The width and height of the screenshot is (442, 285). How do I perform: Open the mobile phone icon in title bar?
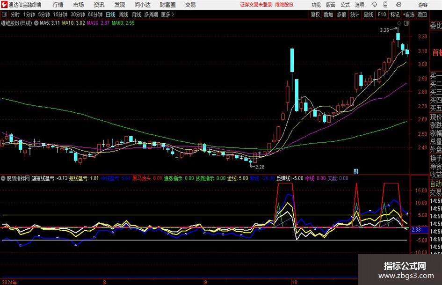coord(385,5)
